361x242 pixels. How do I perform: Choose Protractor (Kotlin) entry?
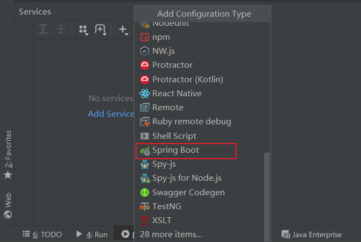pos(202,80)
